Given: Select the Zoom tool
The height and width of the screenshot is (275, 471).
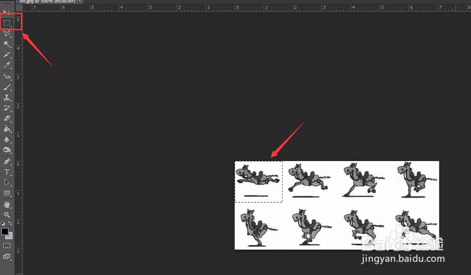Looking at the screenshot, I should (7, 215).
